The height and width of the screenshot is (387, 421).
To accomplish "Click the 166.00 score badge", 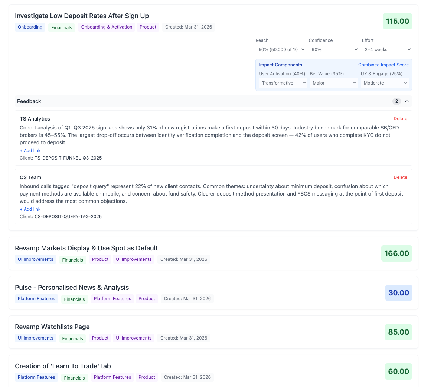I will click(396, 253).
